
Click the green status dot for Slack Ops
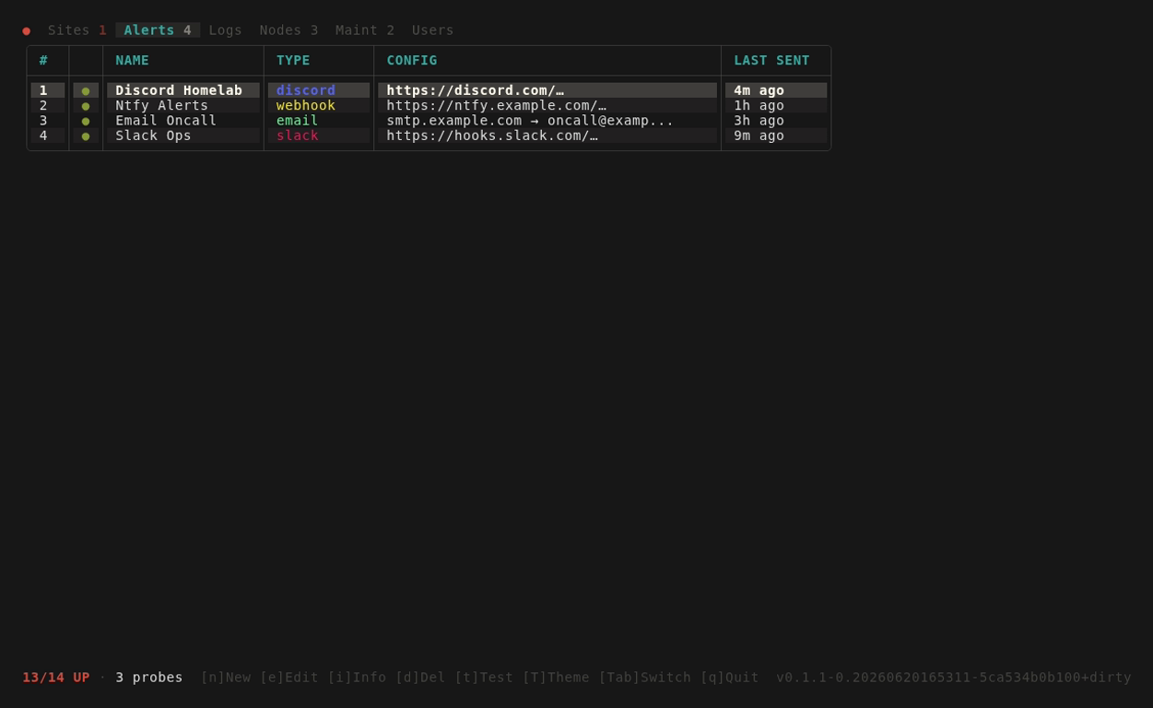(86, 136)
